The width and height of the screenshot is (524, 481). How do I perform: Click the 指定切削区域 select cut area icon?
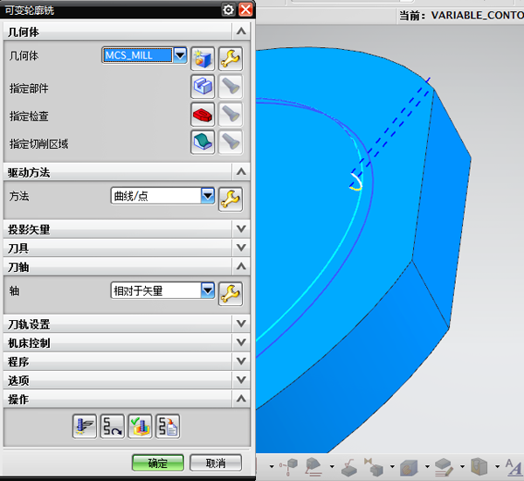coord(203,142)
